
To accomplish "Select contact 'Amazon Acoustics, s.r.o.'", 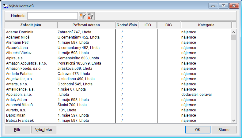I will (26, 63).
